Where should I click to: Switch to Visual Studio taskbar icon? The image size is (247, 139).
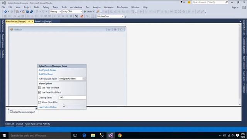(111, 136)
